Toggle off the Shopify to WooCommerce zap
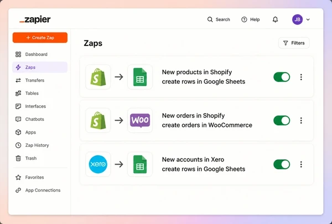 click(282, 120)
